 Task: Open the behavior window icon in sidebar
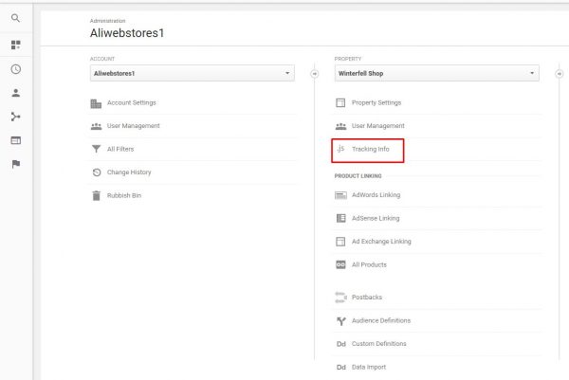tap(15, 140)
